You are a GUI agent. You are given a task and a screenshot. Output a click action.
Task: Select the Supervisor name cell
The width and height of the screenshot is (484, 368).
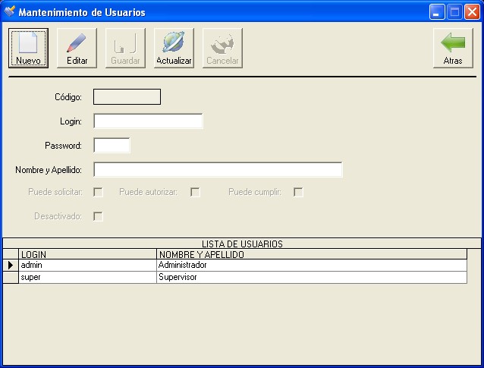tap(312, 277)
